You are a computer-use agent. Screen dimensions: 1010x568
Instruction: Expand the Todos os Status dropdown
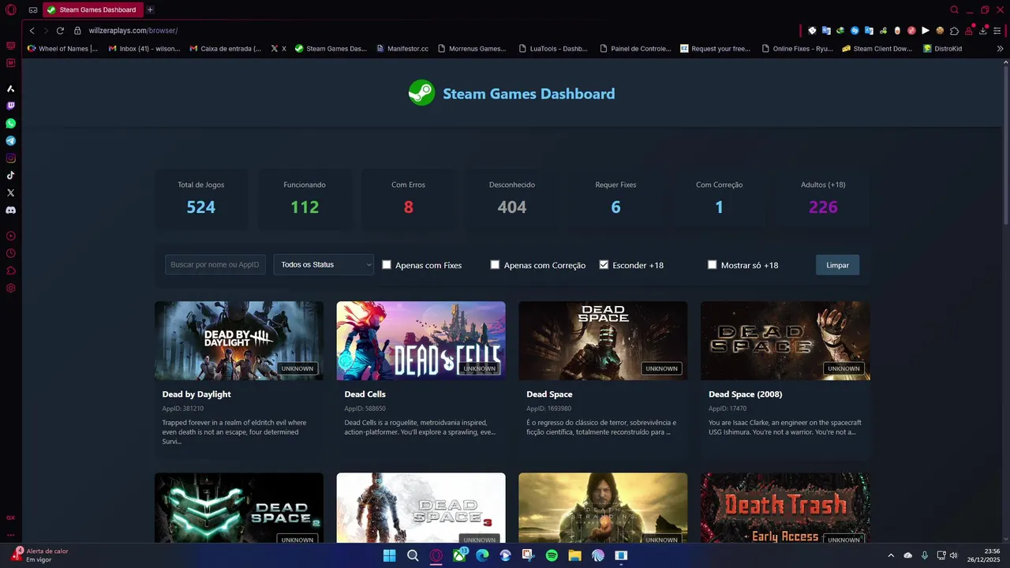(x=324, y=264)
